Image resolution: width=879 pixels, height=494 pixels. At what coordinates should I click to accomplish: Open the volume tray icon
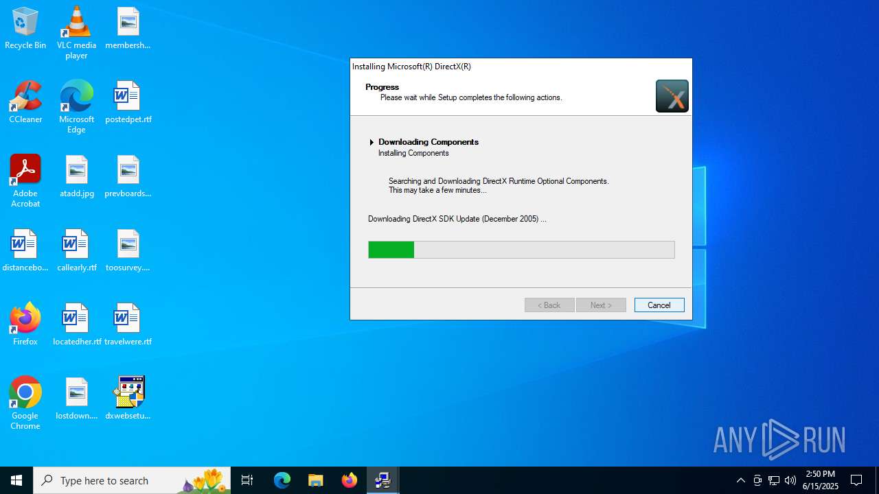pos(790,480)
